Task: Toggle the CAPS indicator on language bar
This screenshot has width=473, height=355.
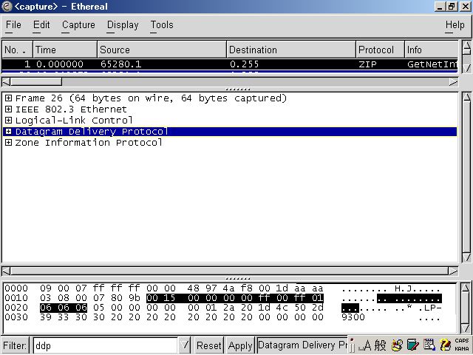Action: [x=461, y=341]
